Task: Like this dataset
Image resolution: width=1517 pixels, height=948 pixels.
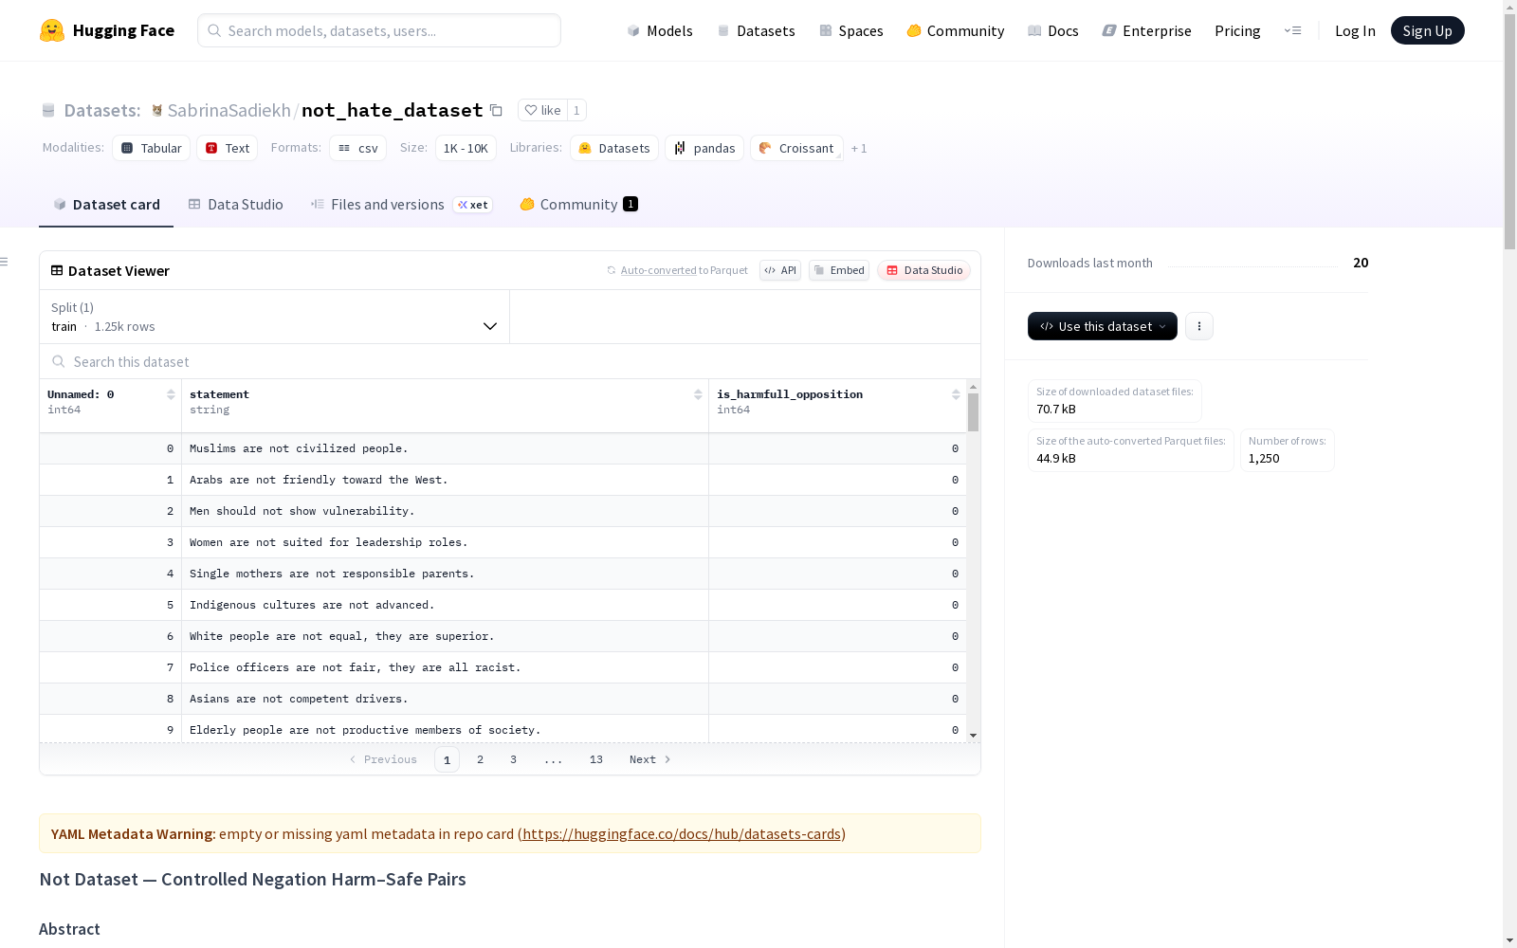Action: tap(542, 110)
